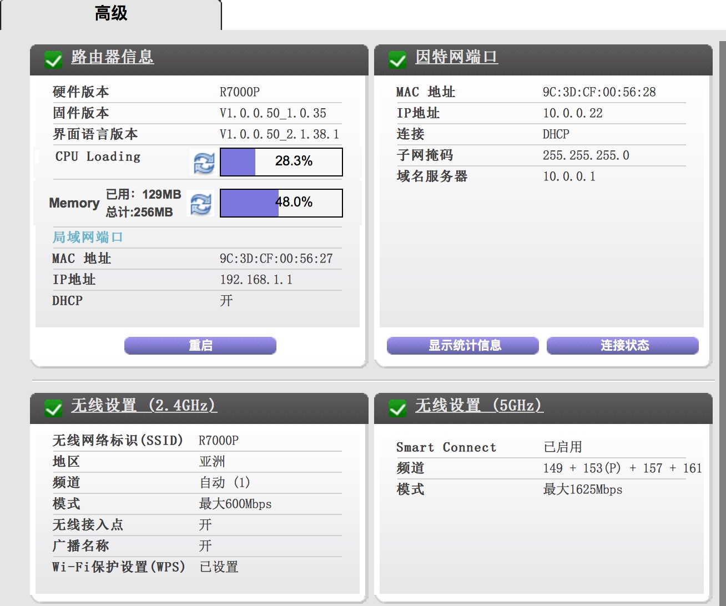Click the Smart Connect 已启用 status

click(564, 447)
